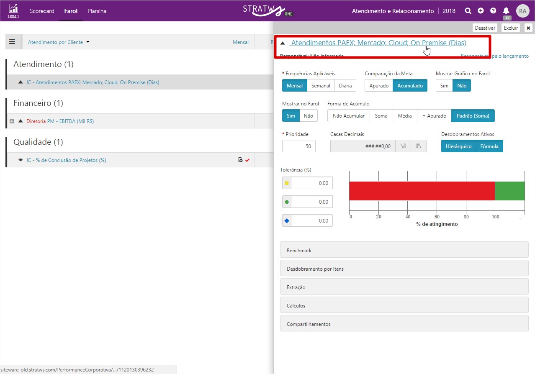Toggle the Fórmula desdobramento

(x=489, y=146)
